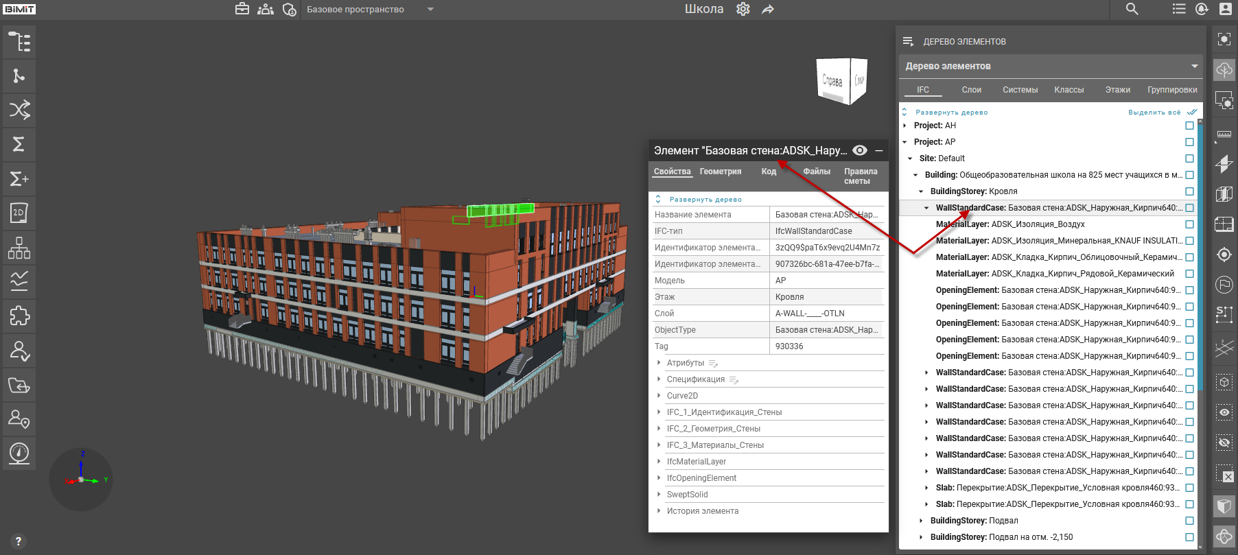
Task: Click the search magnifier icon in top bar
Action: [1132, 9]
